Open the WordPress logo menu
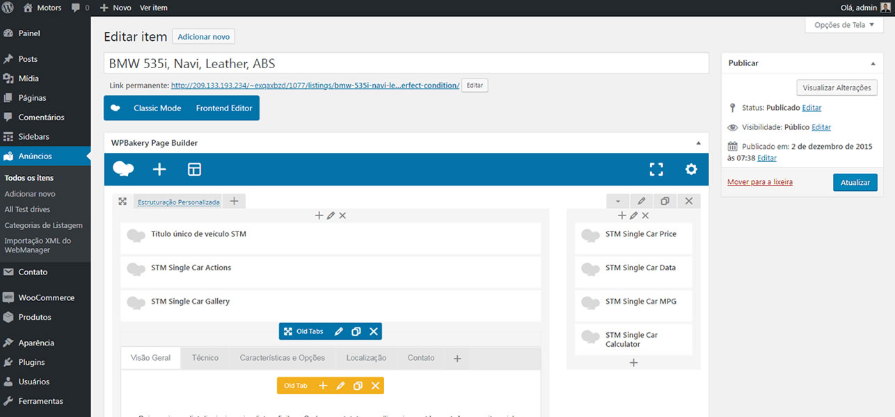Viewport: 895px width, 417px height. [8, 8]
